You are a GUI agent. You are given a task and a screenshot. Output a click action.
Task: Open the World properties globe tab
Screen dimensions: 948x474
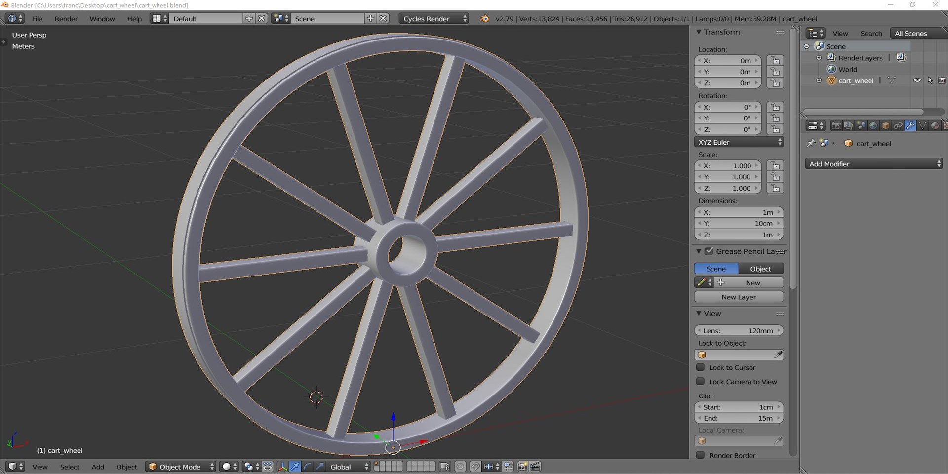[873, 126]
